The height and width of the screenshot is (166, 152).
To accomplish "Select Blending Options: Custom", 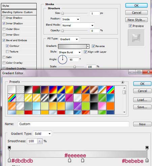I will [x=19, y=12].
